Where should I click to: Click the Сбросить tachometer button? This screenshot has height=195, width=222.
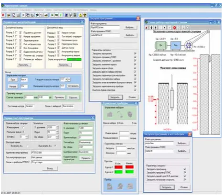(x=73, y=97)
